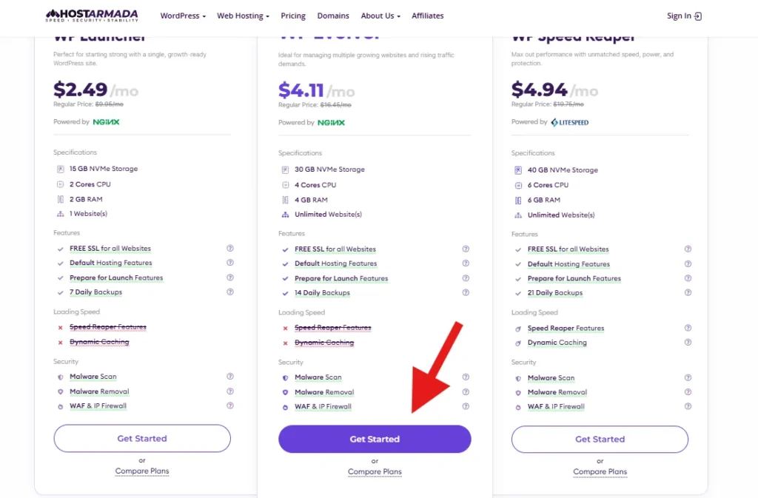The width and height of the screenshot is (758, 498).
Task: Open help icon for 21 Daily Backups
Action: tap(688, 292)
